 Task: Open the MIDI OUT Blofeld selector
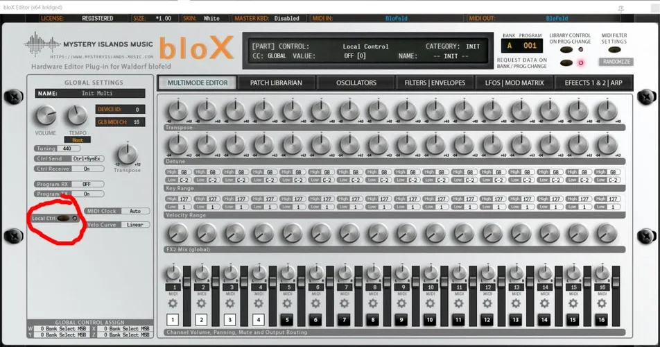[557, 19]
